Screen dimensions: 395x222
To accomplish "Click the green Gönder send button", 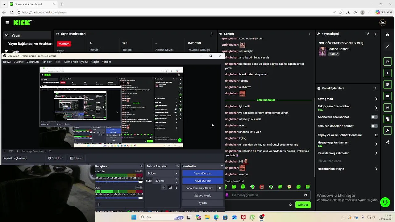I will point(303,205).
